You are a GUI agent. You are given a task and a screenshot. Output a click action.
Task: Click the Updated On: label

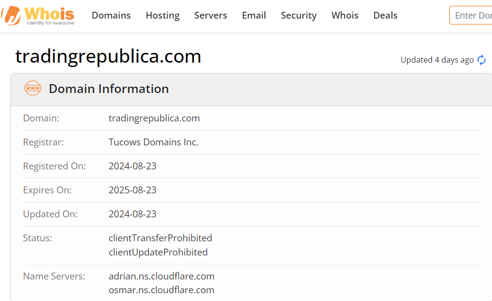(50, 214)
